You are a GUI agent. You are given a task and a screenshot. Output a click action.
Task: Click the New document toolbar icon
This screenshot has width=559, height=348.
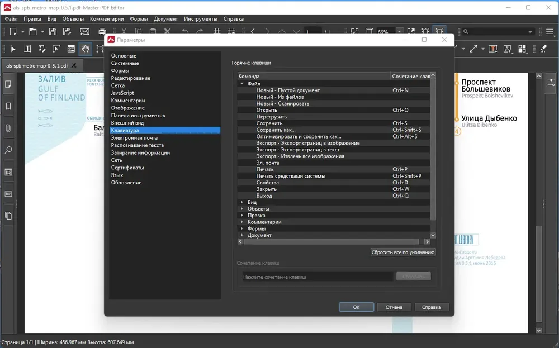pos(13,32)
